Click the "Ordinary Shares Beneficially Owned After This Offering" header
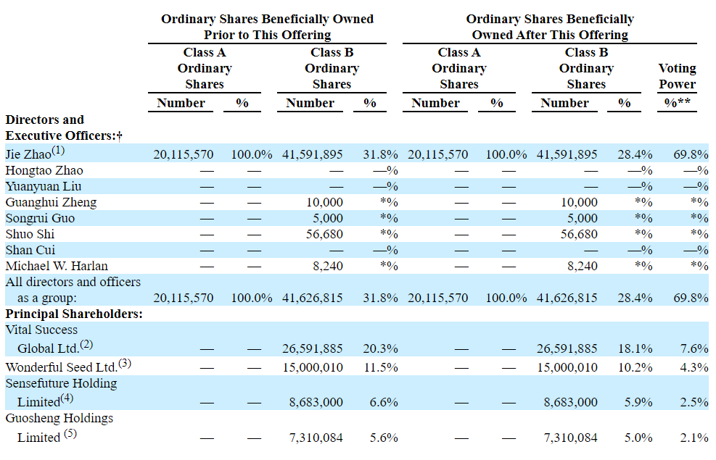This screenshot has width=716, height=460. (x=550, y=27)
